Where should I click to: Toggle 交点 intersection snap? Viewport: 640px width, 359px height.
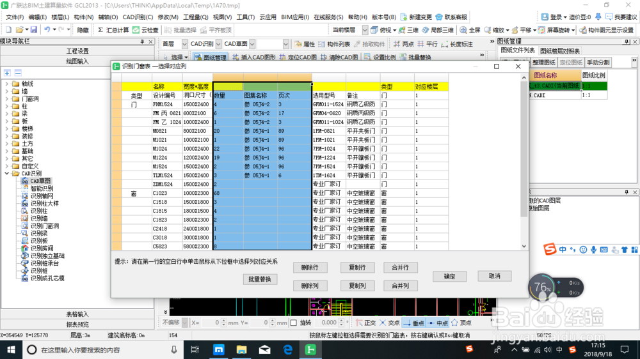click(x=389, y=323)
